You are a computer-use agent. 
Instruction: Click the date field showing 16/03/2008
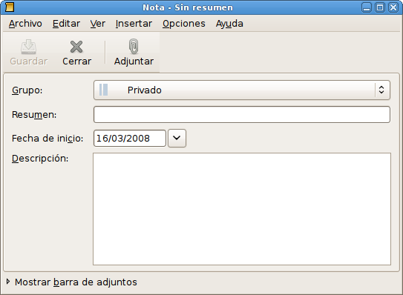pos(130,138)
